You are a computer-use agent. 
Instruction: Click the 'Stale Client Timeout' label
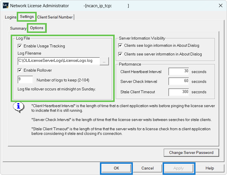click(138, 92)
